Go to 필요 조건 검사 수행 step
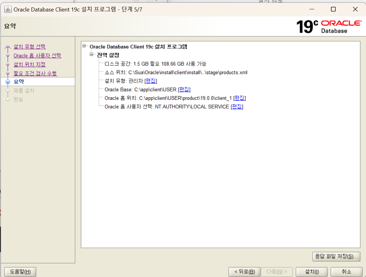The width and height of the screenshot is (366, 277). (x=35, y=73)
